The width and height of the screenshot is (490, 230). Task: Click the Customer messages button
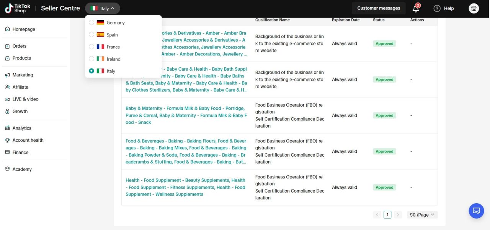pyautogui.click(x=379, y=8)
